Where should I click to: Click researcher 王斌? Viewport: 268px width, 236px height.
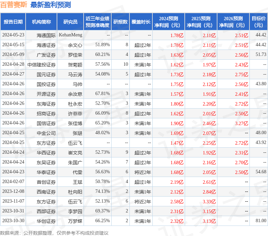tap(78, 182)
